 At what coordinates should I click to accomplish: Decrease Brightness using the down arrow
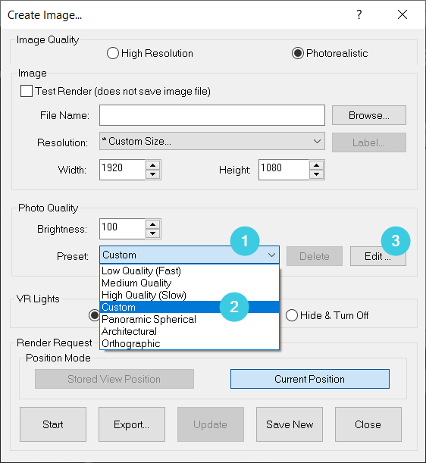pos(152,233)
